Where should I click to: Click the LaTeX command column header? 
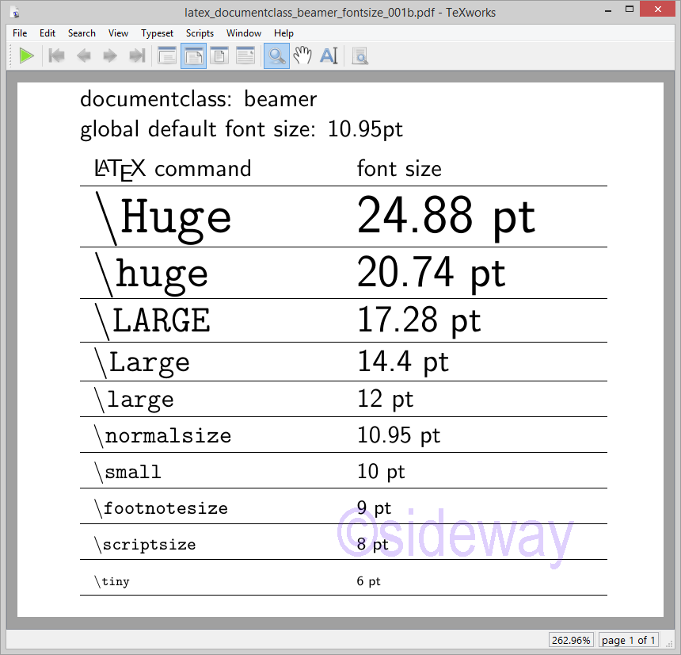(x=173, y=169)
